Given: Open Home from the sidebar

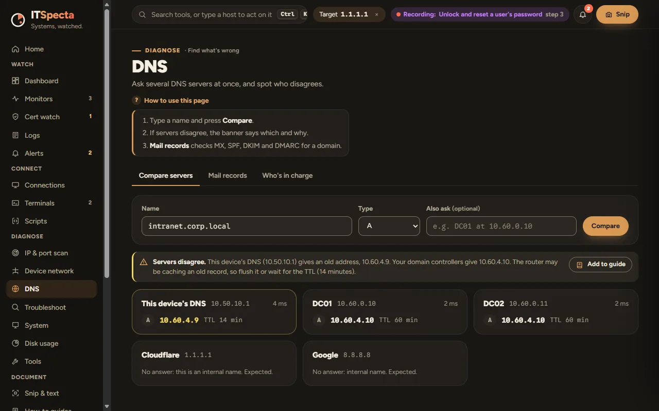Looking at the screenshot, I should [x=51, y=49].
